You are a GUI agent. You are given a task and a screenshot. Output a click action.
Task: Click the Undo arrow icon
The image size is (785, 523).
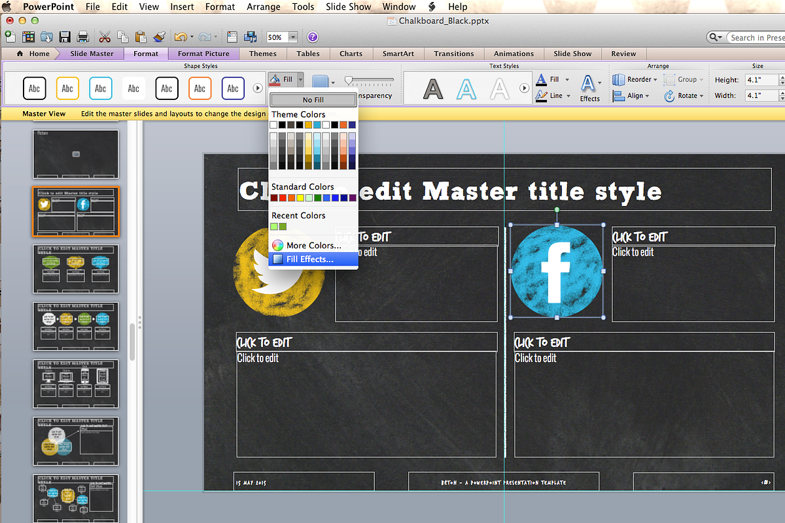[181, 37]
